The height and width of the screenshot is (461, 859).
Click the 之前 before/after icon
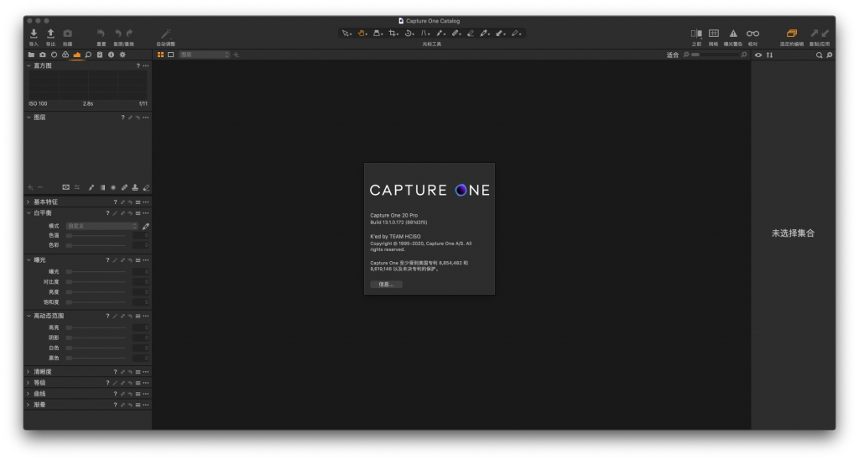[696, 34]
